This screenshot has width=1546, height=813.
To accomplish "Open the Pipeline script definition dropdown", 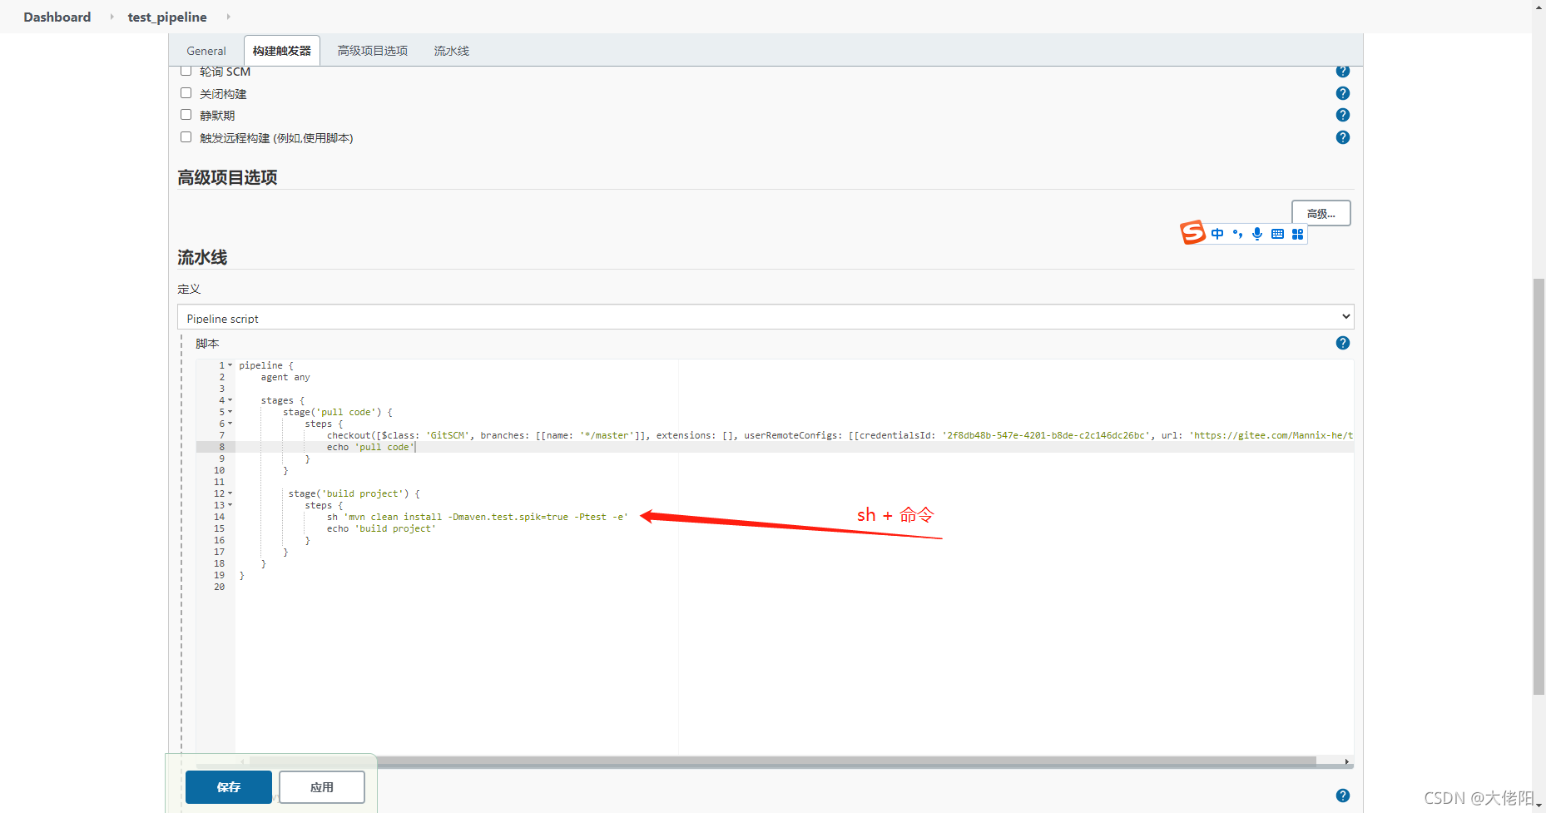I will point(766,317).
